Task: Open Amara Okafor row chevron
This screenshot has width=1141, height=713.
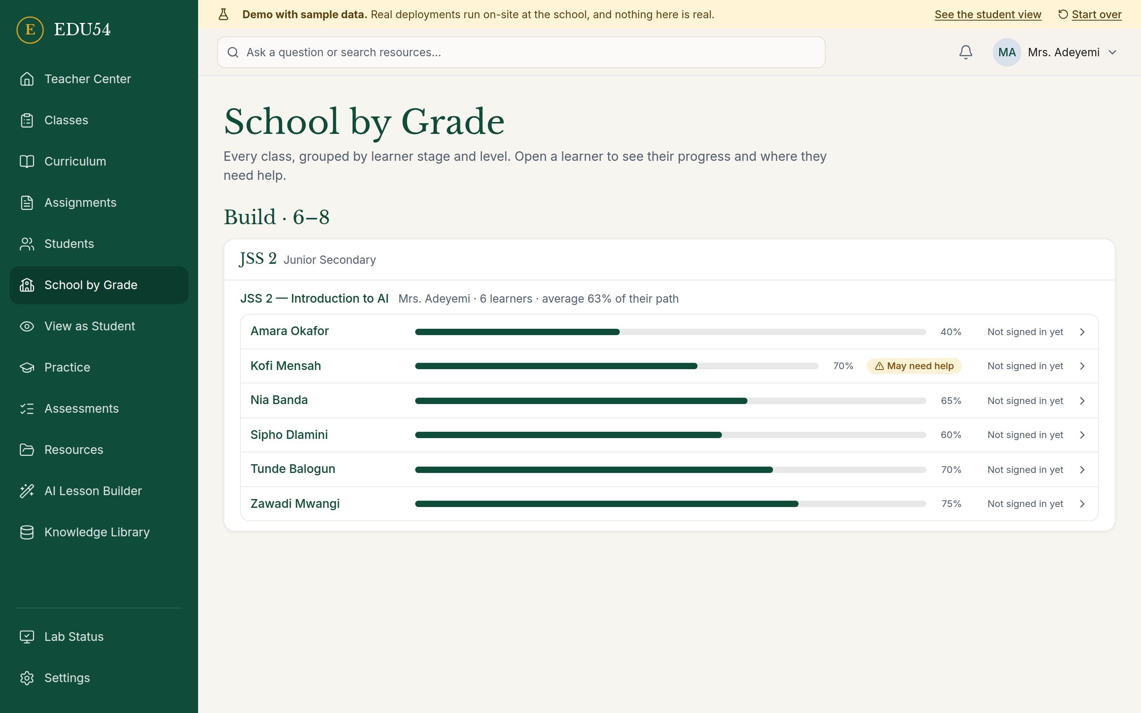Action: tap(1082, 332)
